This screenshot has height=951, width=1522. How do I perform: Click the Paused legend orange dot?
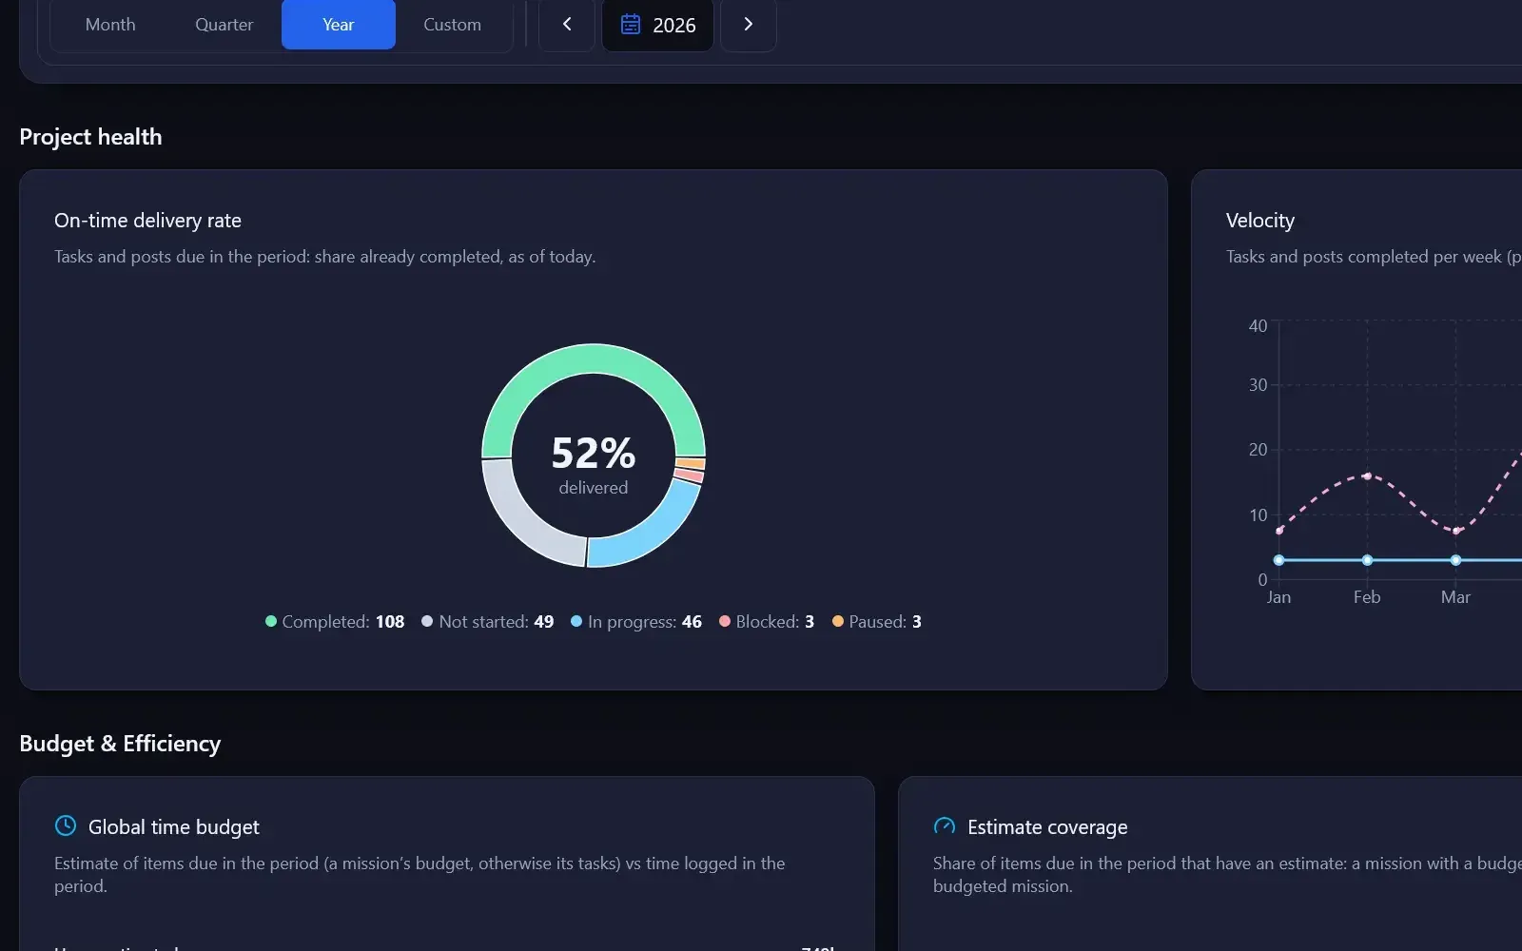(838, 621)
